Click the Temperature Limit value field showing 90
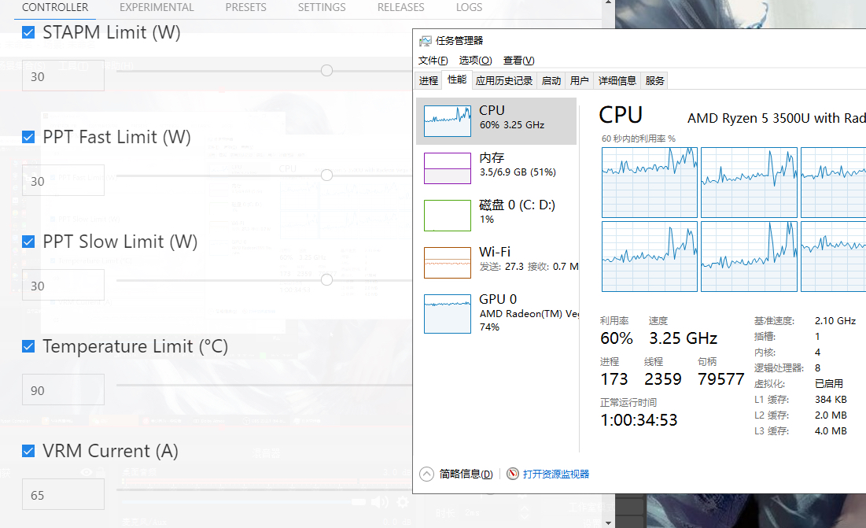The image size is (866, 528). point(63,390)
